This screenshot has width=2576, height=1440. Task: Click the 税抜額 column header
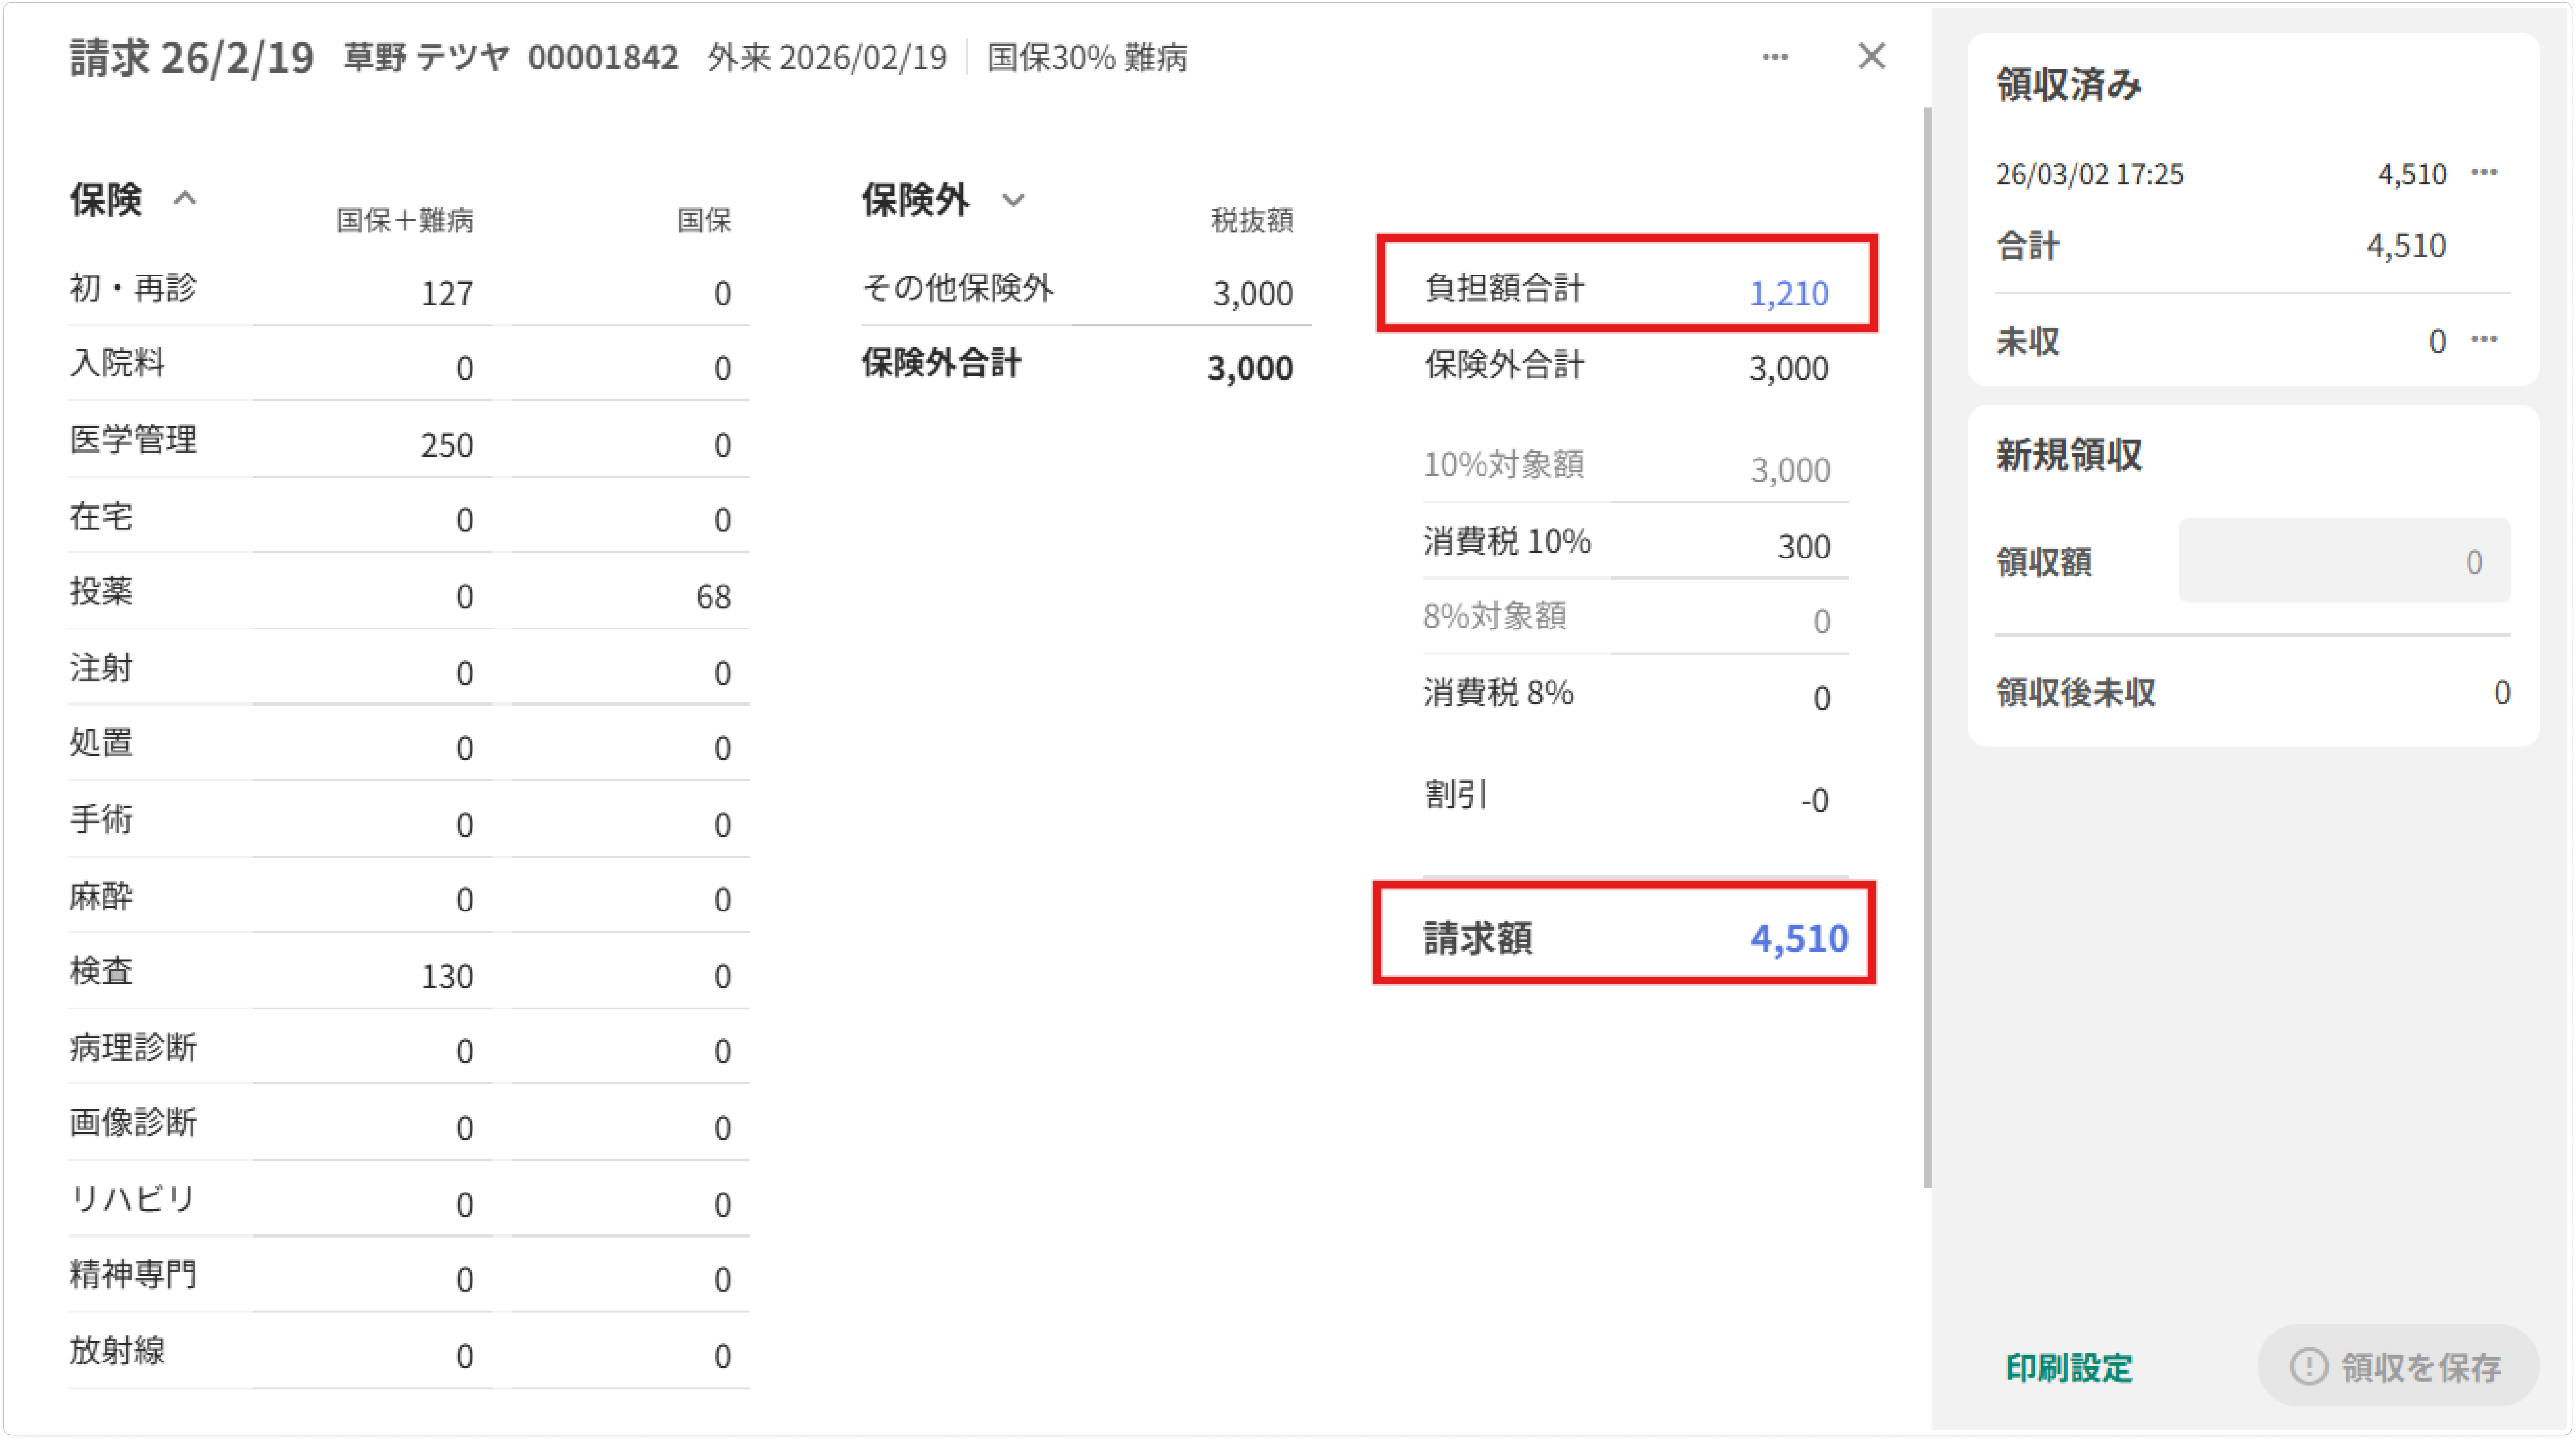click(1252, 220)
